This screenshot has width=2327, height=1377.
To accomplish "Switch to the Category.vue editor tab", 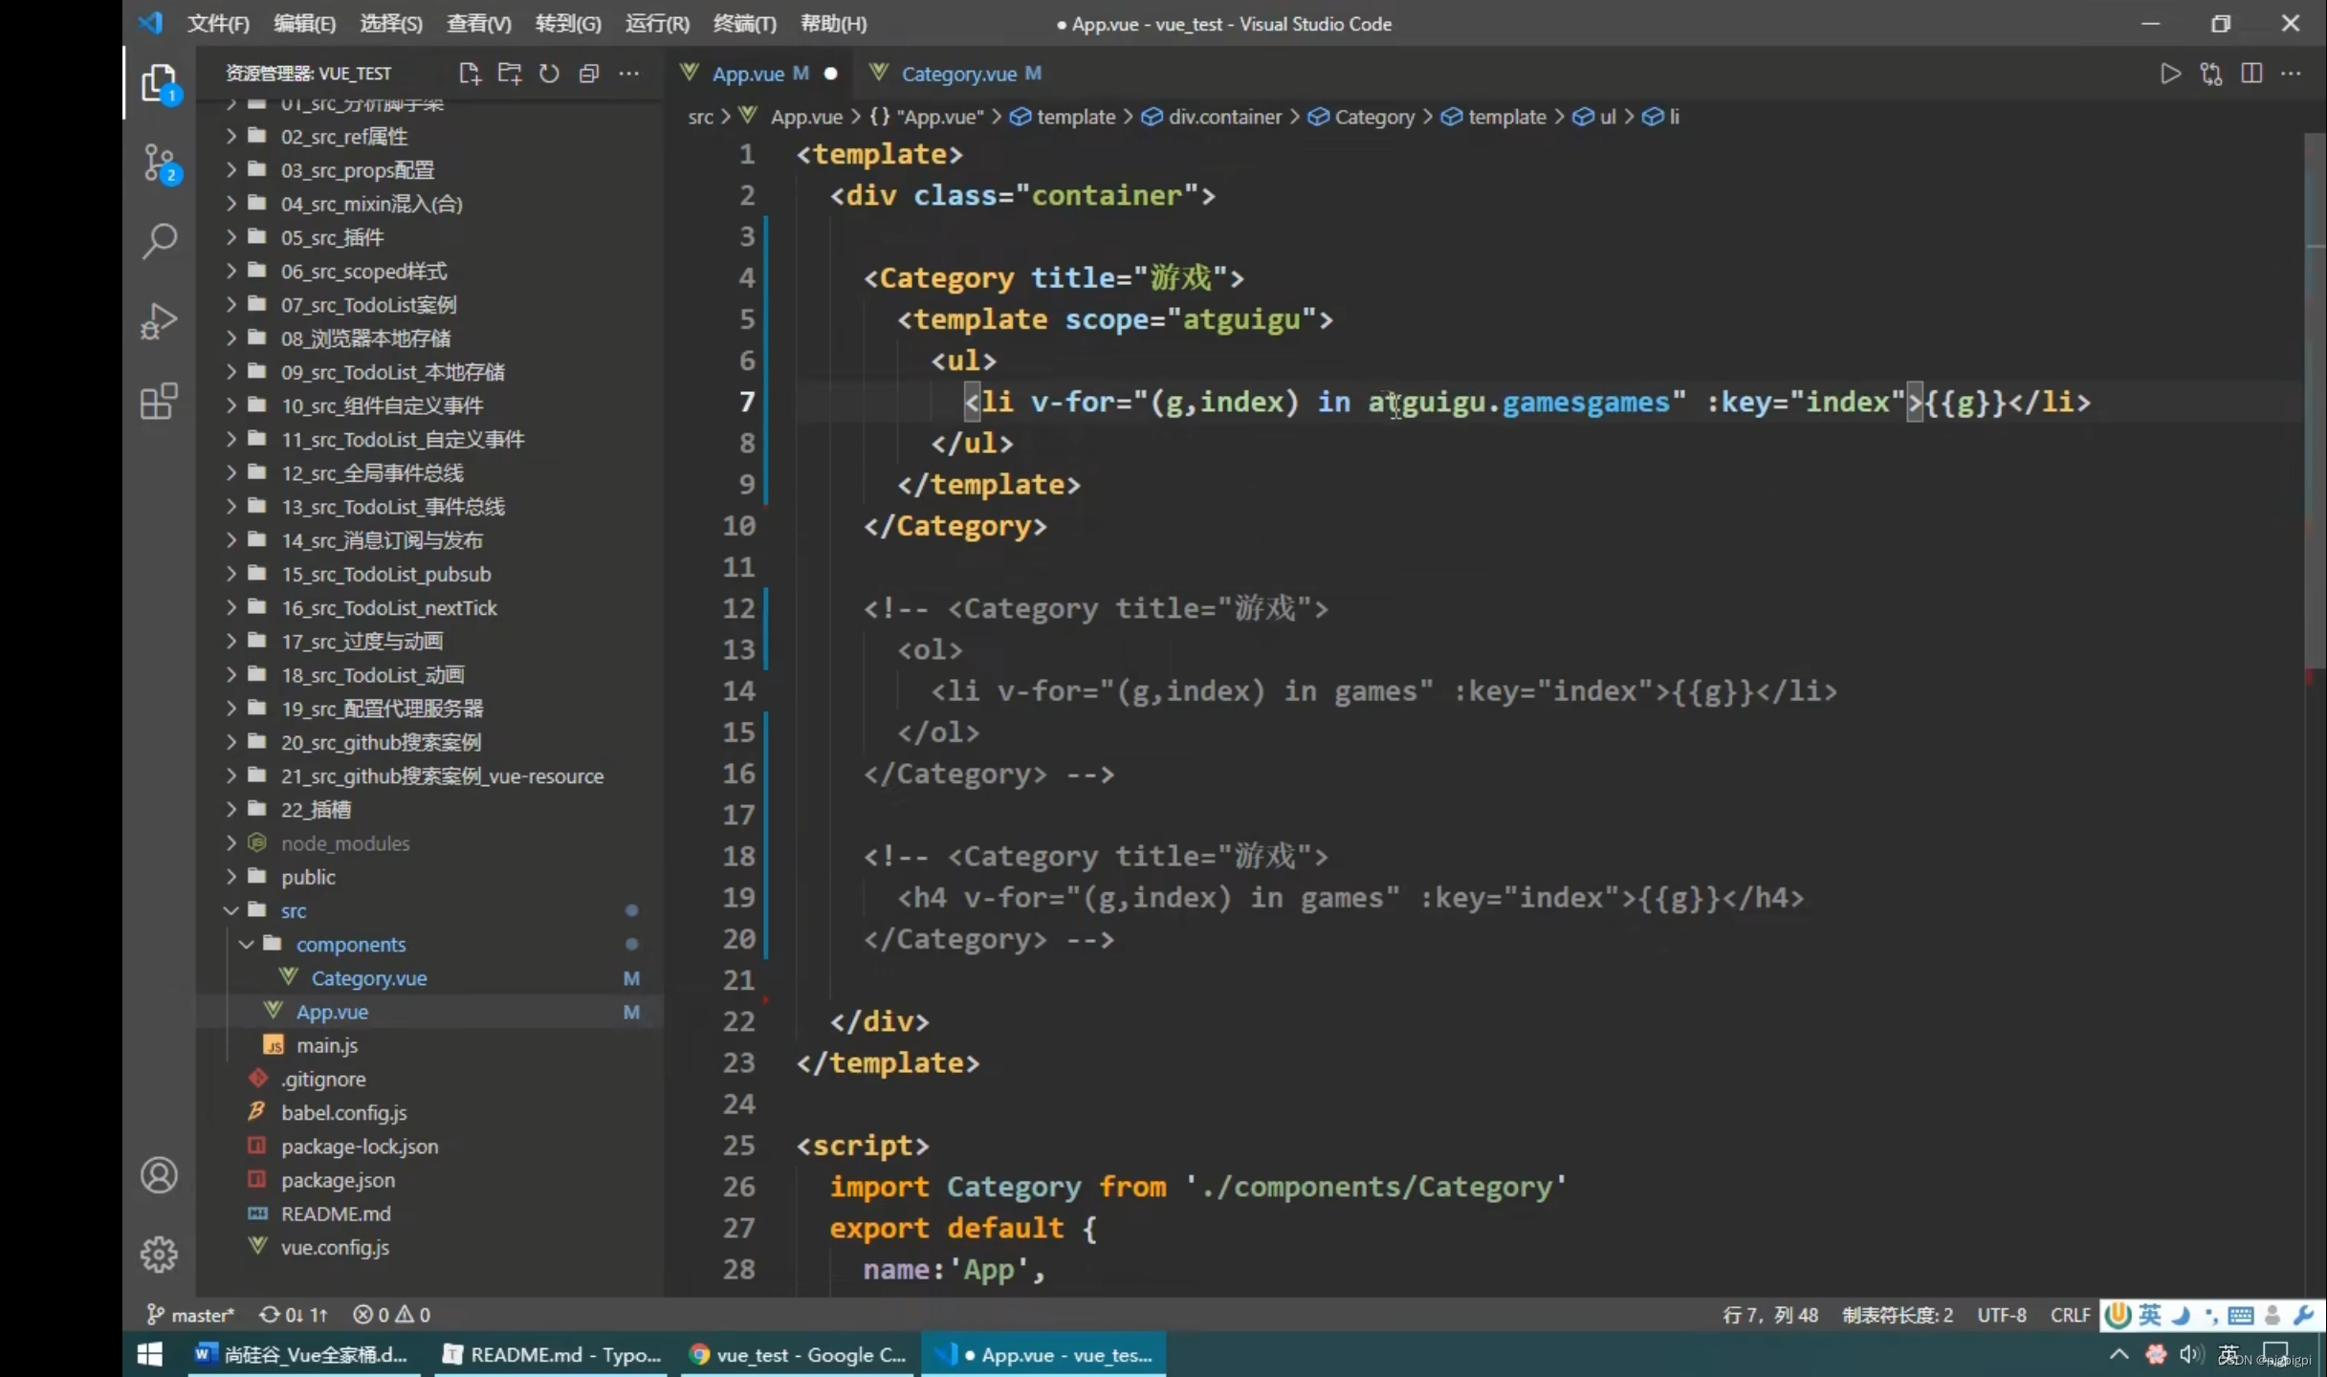I will point(957,74).
